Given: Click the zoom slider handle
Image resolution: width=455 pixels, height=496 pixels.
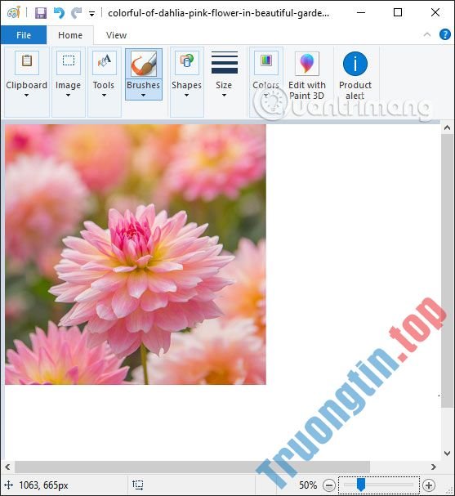Looking at the screenshot, I should [x=361, y=485].
